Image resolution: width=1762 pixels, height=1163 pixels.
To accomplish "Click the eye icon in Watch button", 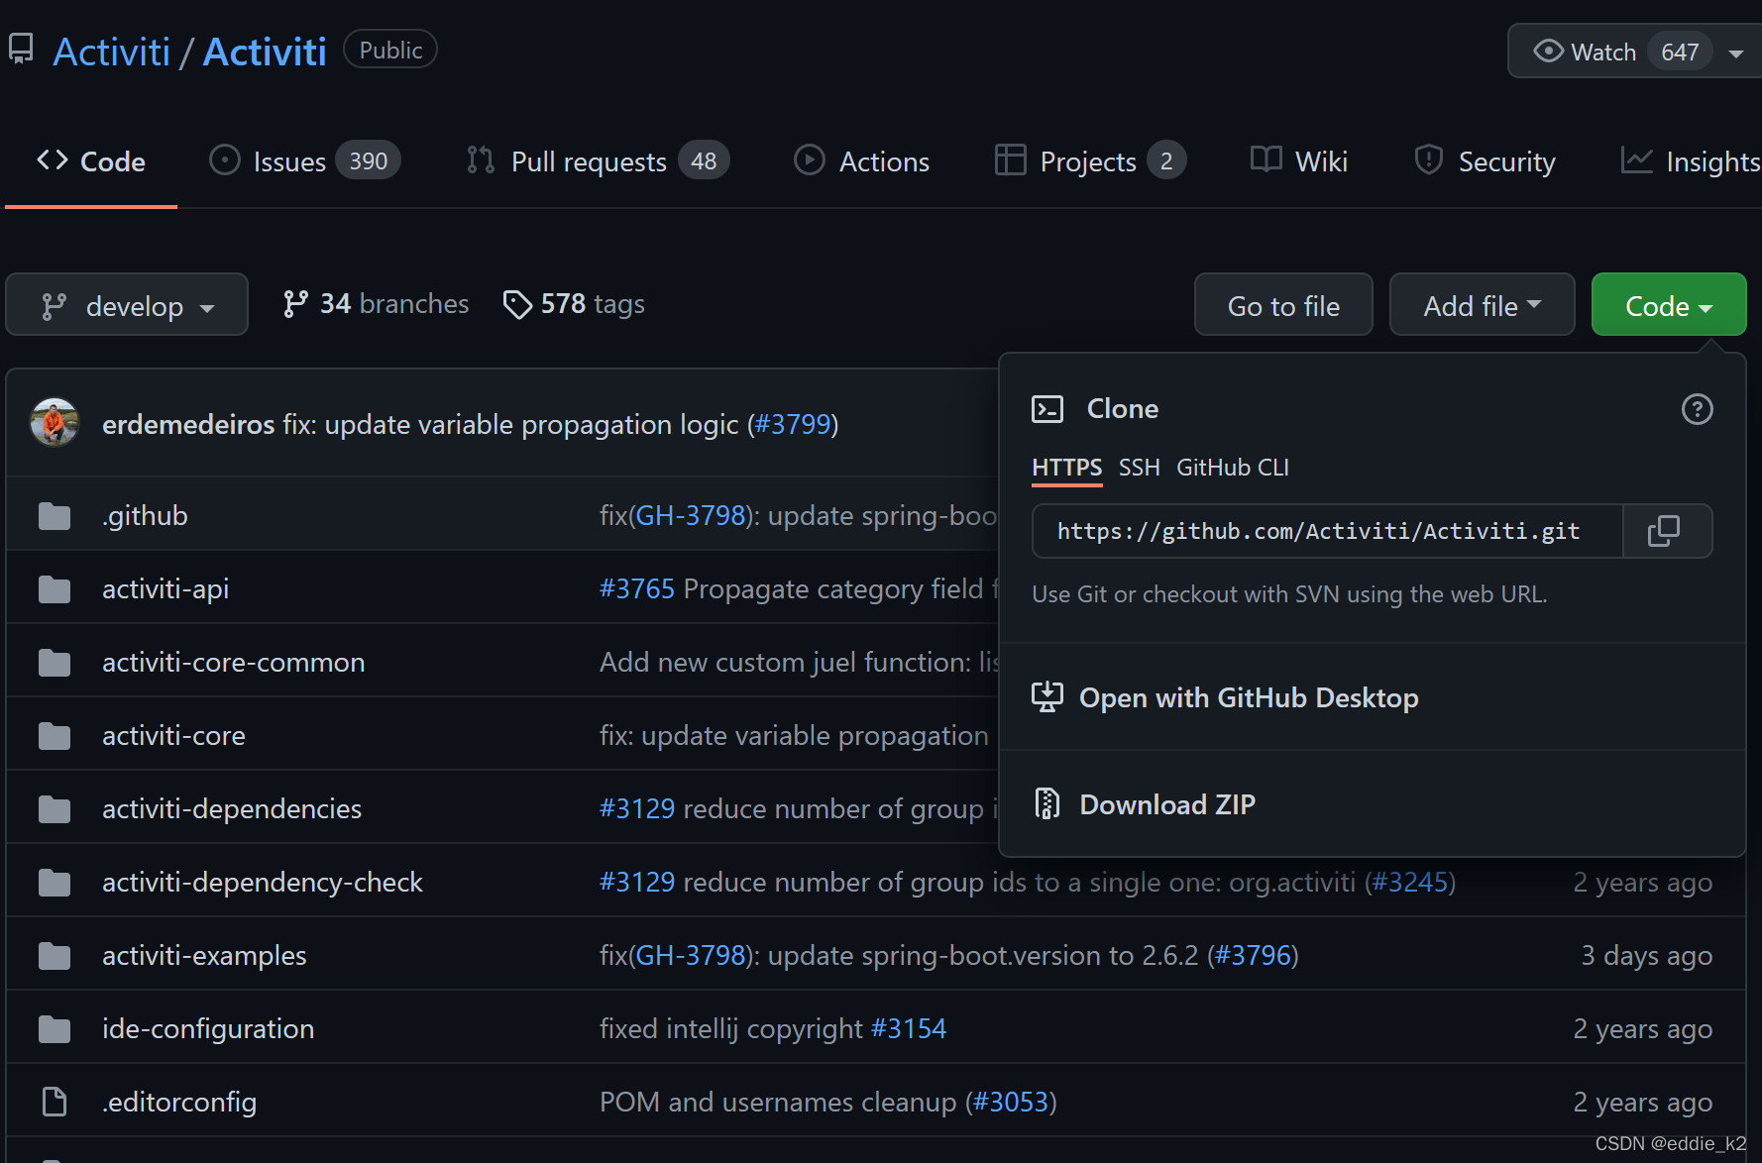I will [x=1549, y=51].
